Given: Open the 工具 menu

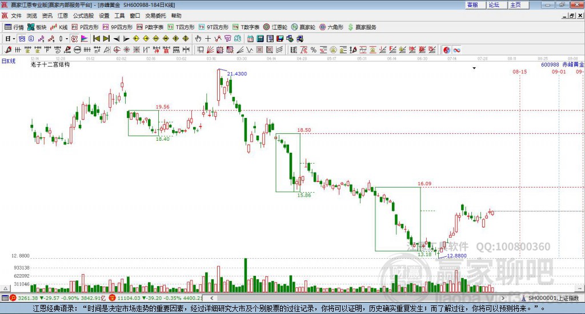Looking at the screenshot, I should [x=119, y=15].
